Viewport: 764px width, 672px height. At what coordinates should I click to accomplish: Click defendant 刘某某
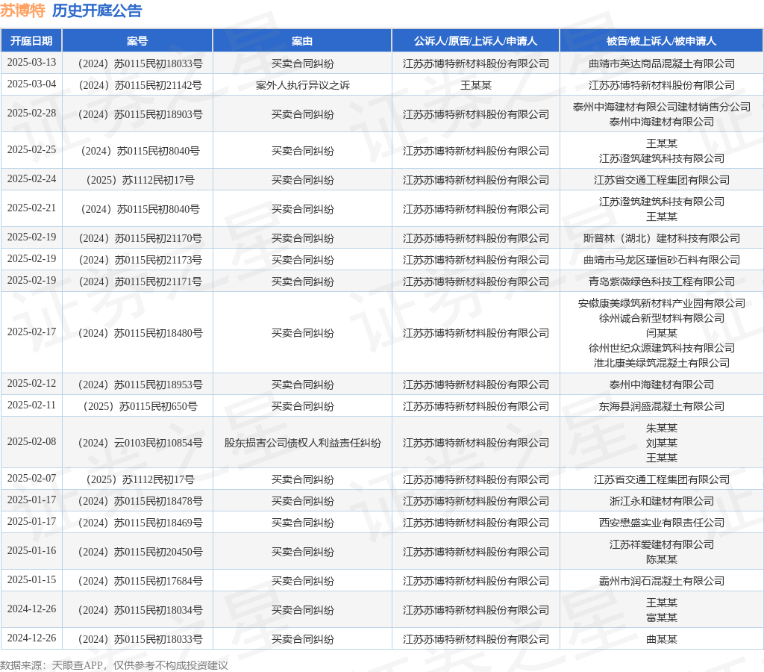[662, 443]
